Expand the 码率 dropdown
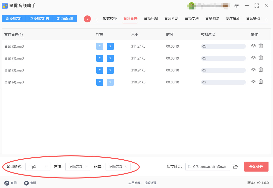 118,167
